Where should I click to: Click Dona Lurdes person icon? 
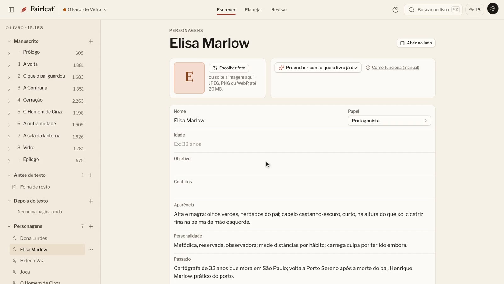[x=14, y=238]
